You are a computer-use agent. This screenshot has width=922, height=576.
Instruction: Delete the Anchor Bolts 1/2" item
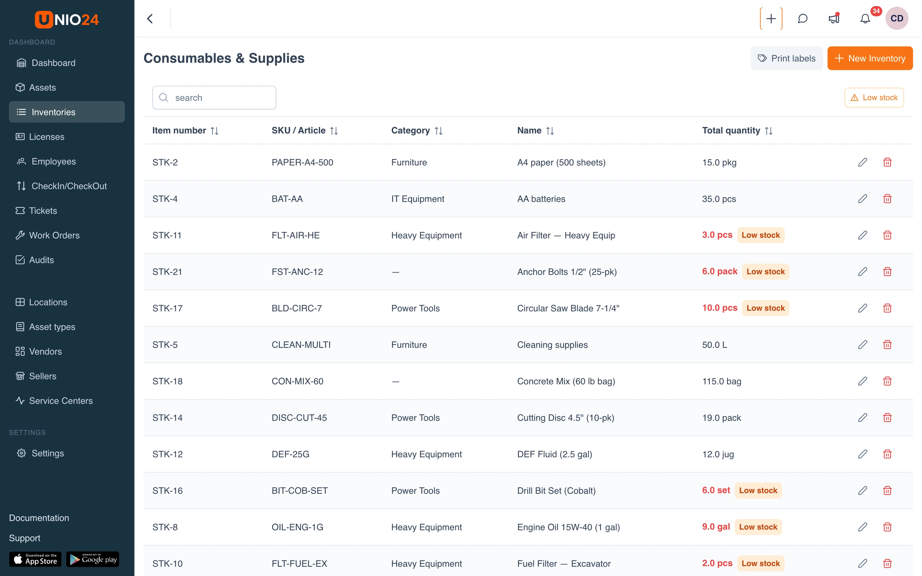click(887, 272)
